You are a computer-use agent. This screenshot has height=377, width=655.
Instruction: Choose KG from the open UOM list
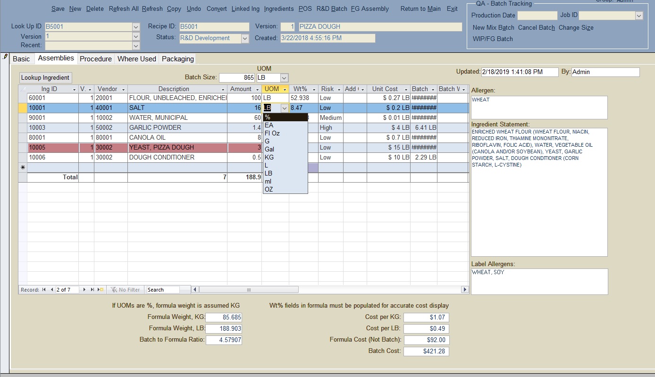click(x=285, y=157)
